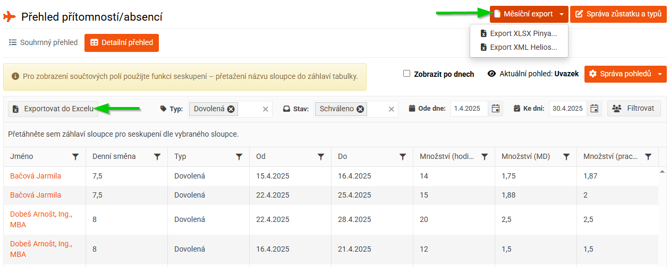Open Správa zůstatku a typů
Image resolution: width=670 pixels, height=267 pixels.
tap(618, 14)
